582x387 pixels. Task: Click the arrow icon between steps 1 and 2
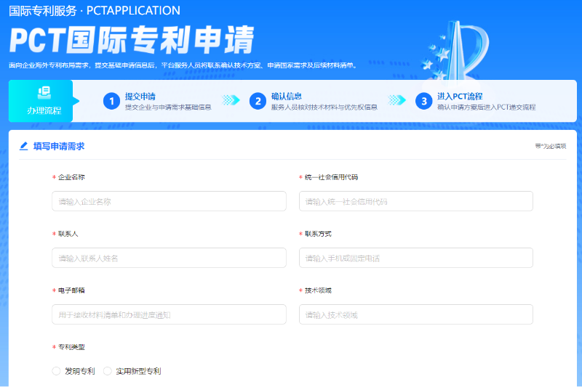(231, 100)
